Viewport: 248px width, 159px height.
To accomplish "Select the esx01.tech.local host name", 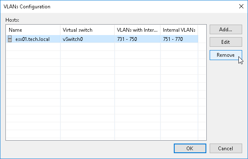I will click(x=33, y=39).
